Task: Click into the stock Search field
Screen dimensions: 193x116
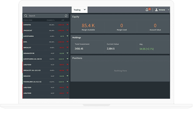Action: click(x=45, y=16)
